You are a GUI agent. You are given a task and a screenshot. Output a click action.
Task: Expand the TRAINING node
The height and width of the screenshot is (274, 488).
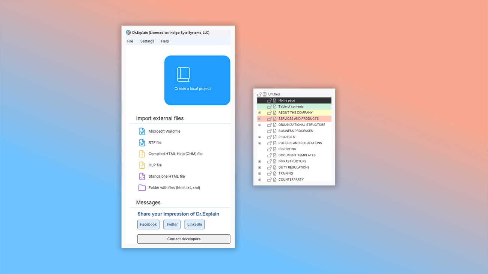point(259,173)
